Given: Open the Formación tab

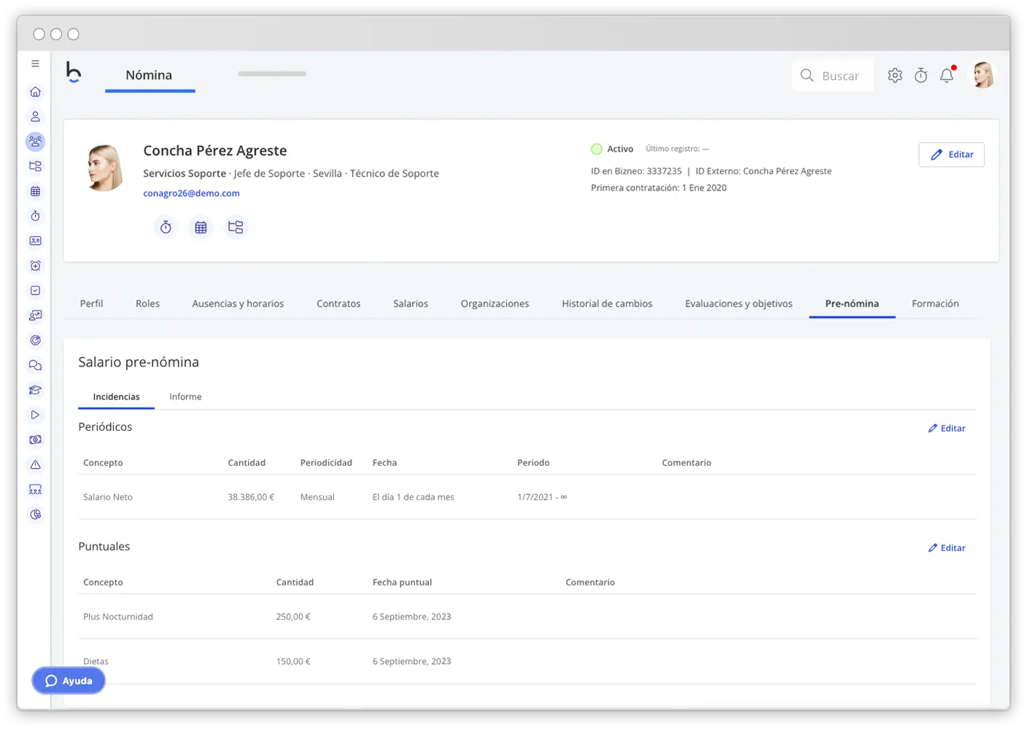Looking at the screenshot, I should (935, 304).
